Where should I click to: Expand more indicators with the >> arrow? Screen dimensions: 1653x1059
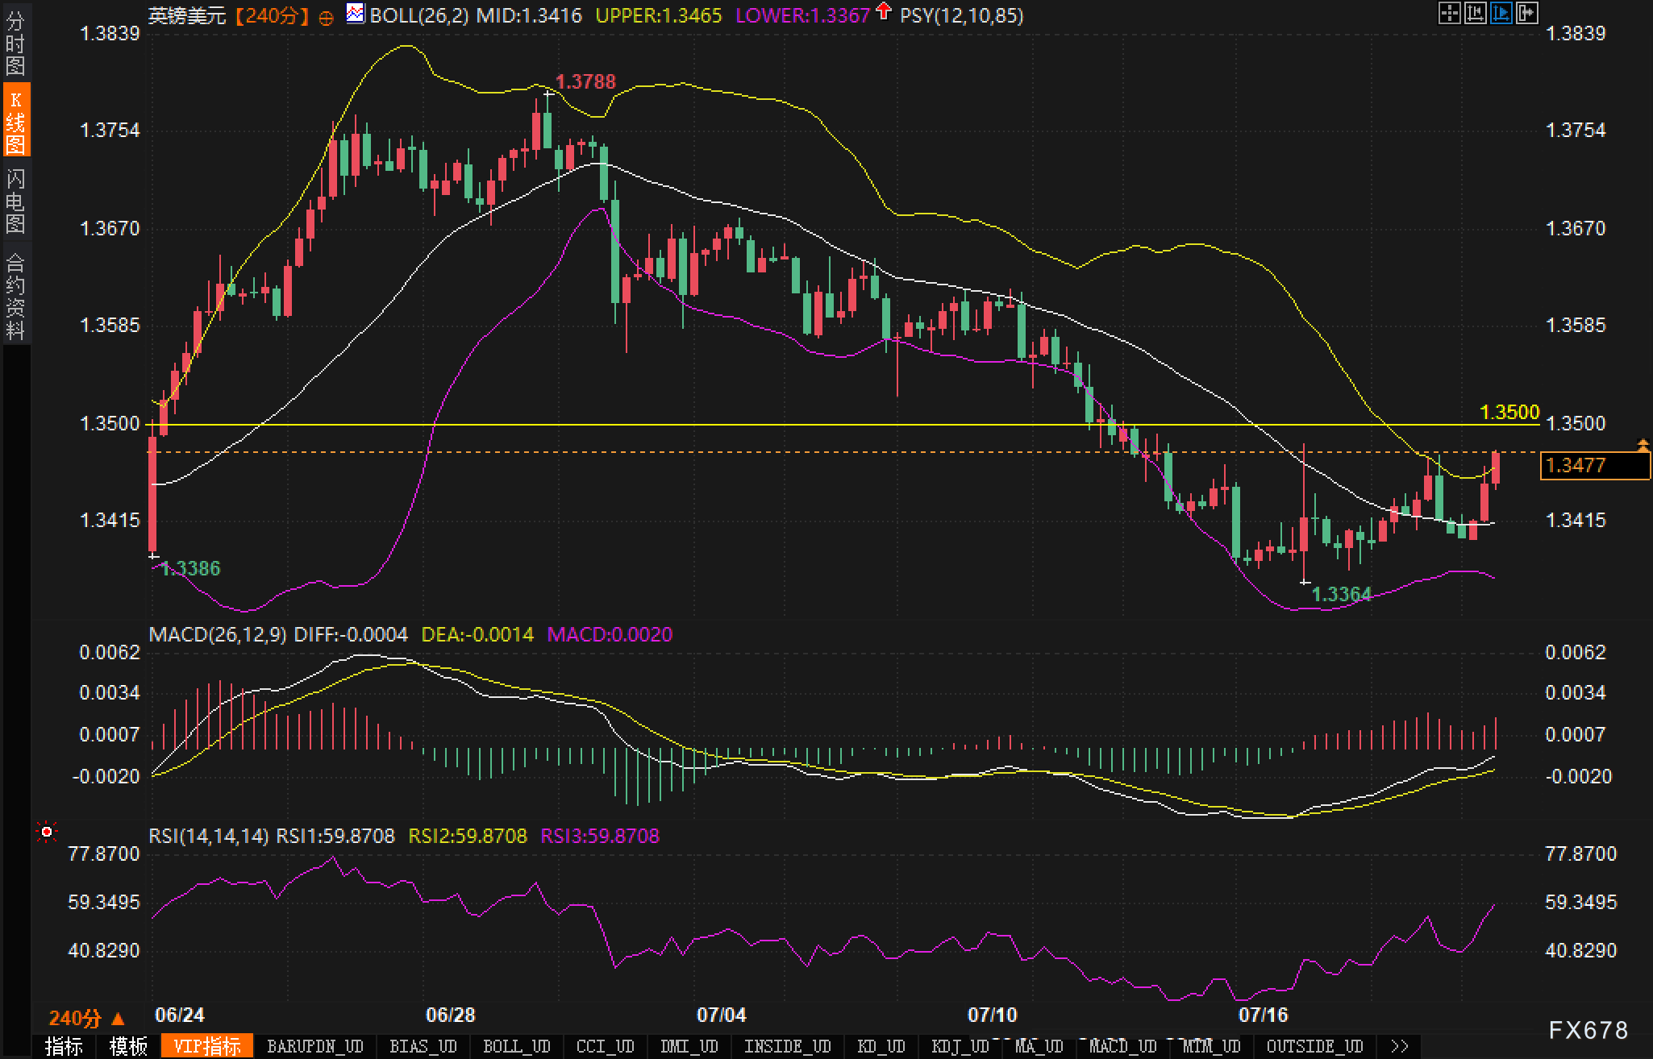(1400, 1046)
